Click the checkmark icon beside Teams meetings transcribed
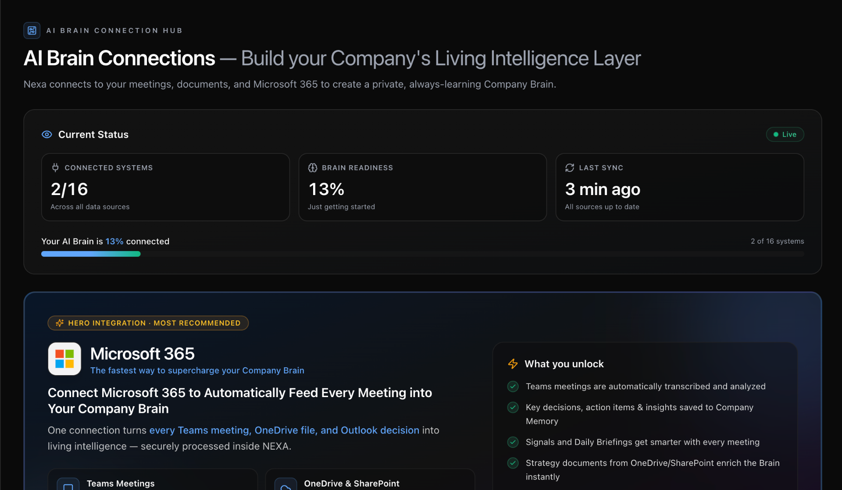842x490 pixels. tap(513, 387)
